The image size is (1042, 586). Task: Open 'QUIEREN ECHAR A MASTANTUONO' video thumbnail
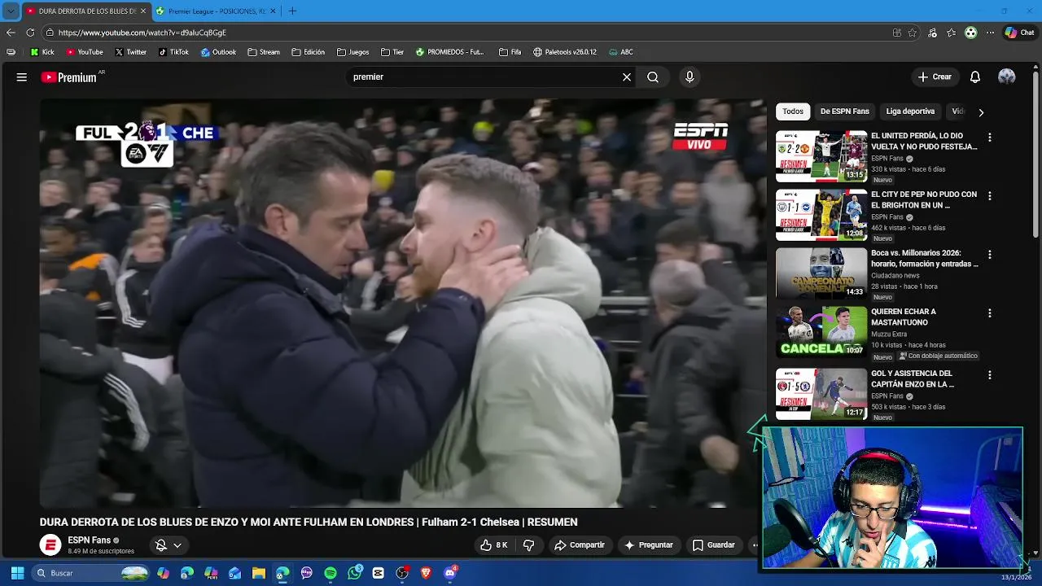pyautogui.click(x=821, y=332)
